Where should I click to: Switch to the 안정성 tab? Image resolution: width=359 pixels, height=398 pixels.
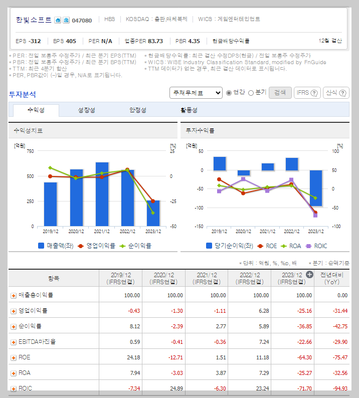click(x=138, y=110)
